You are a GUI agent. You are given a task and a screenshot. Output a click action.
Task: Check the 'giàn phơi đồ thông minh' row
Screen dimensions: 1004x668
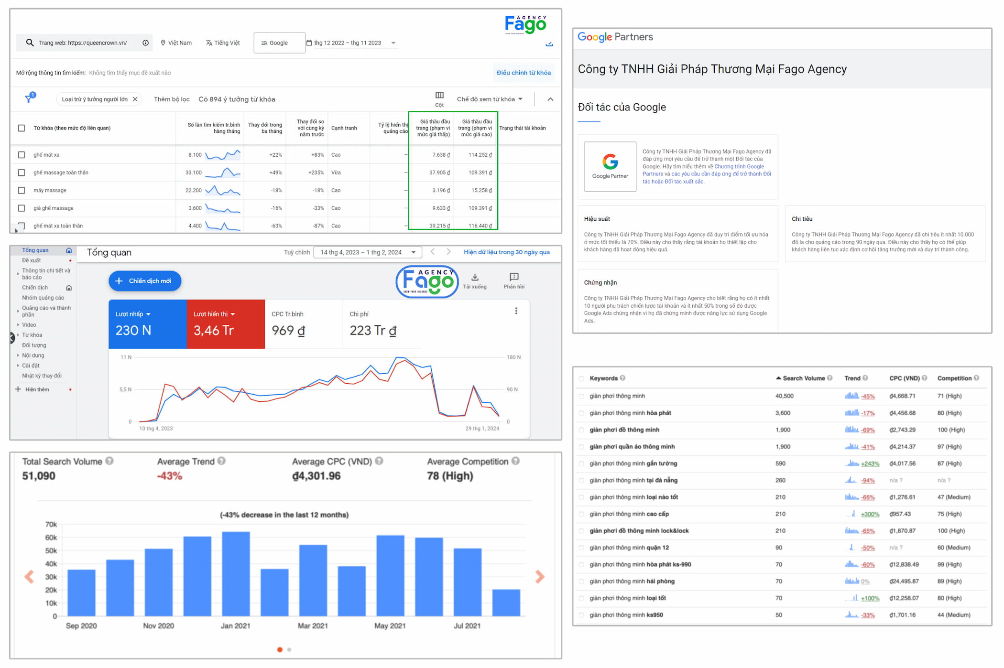pyautogui.click(x=581, y=430)
